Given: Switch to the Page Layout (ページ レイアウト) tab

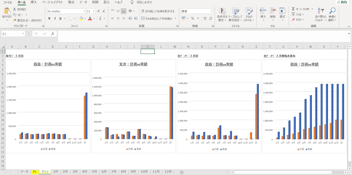Looking at the screenshot, I should tap(52, 2).
